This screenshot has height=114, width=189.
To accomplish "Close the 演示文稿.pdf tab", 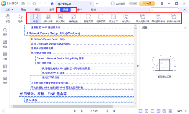I will pos(91,4).
